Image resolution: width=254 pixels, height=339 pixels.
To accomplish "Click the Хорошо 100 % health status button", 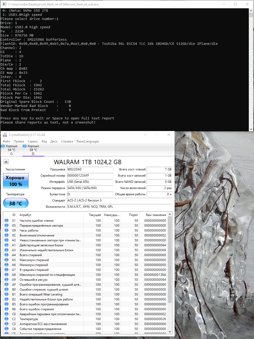I will pos(16,181).
